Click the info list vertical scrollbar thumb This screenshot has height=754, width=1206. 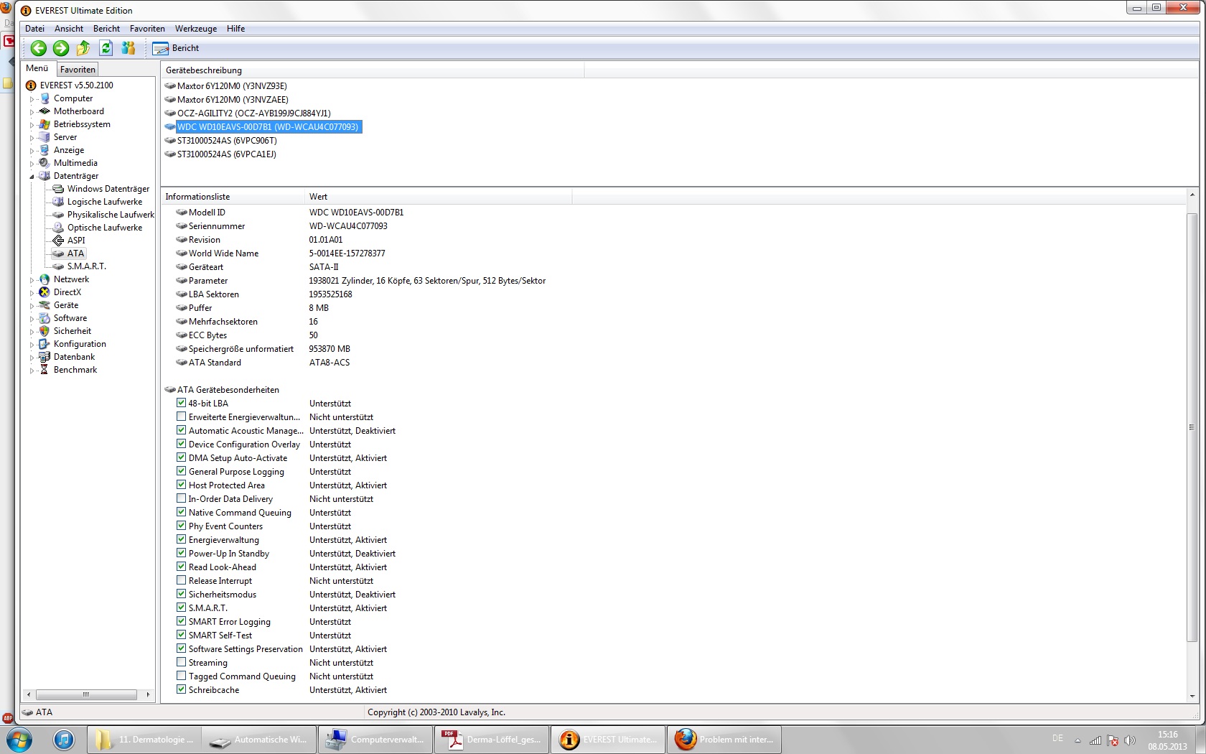point(1192,427)
